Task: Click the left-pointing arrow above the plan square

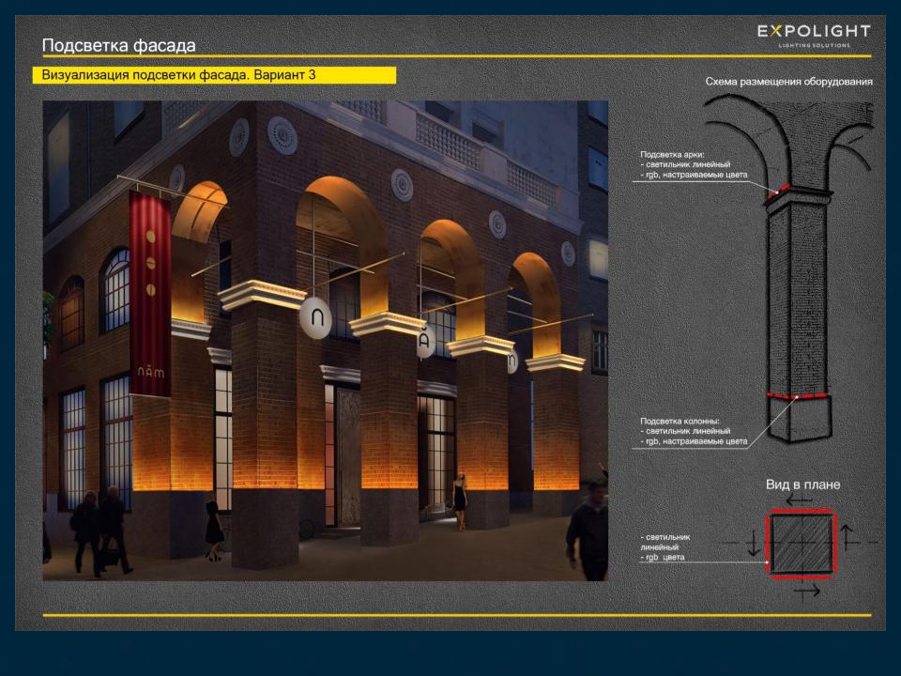Action: [x=800, y=501]
